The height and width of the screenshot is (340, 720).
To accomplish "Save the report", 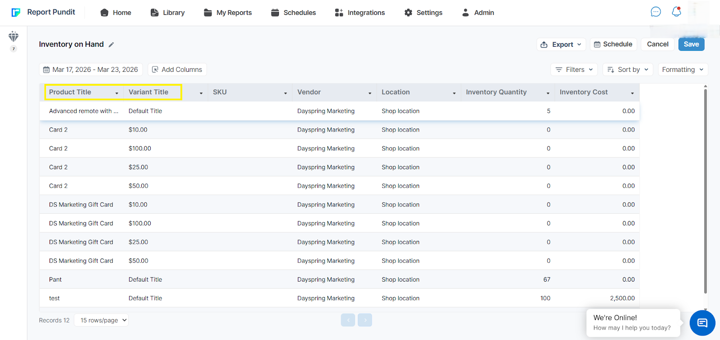I will click(691, 44).
